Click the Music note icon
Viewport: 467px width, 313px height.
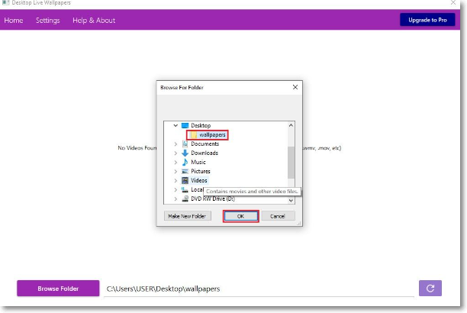point(185,162)
